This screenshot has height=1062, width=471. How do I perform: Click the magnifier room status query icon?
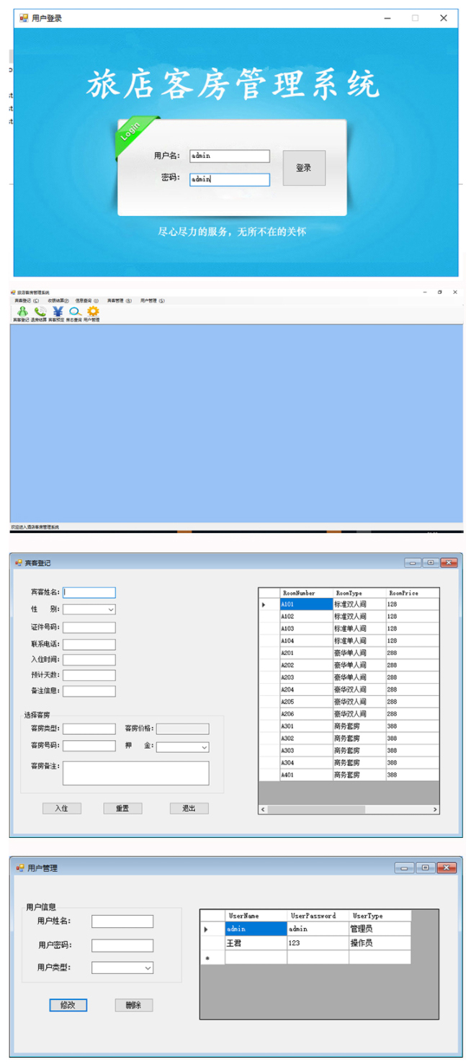(x=74, y=312)
